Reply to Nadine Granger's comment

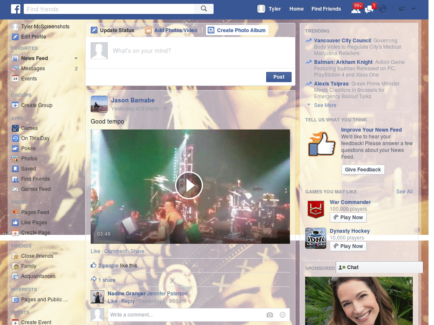[128, 301]
